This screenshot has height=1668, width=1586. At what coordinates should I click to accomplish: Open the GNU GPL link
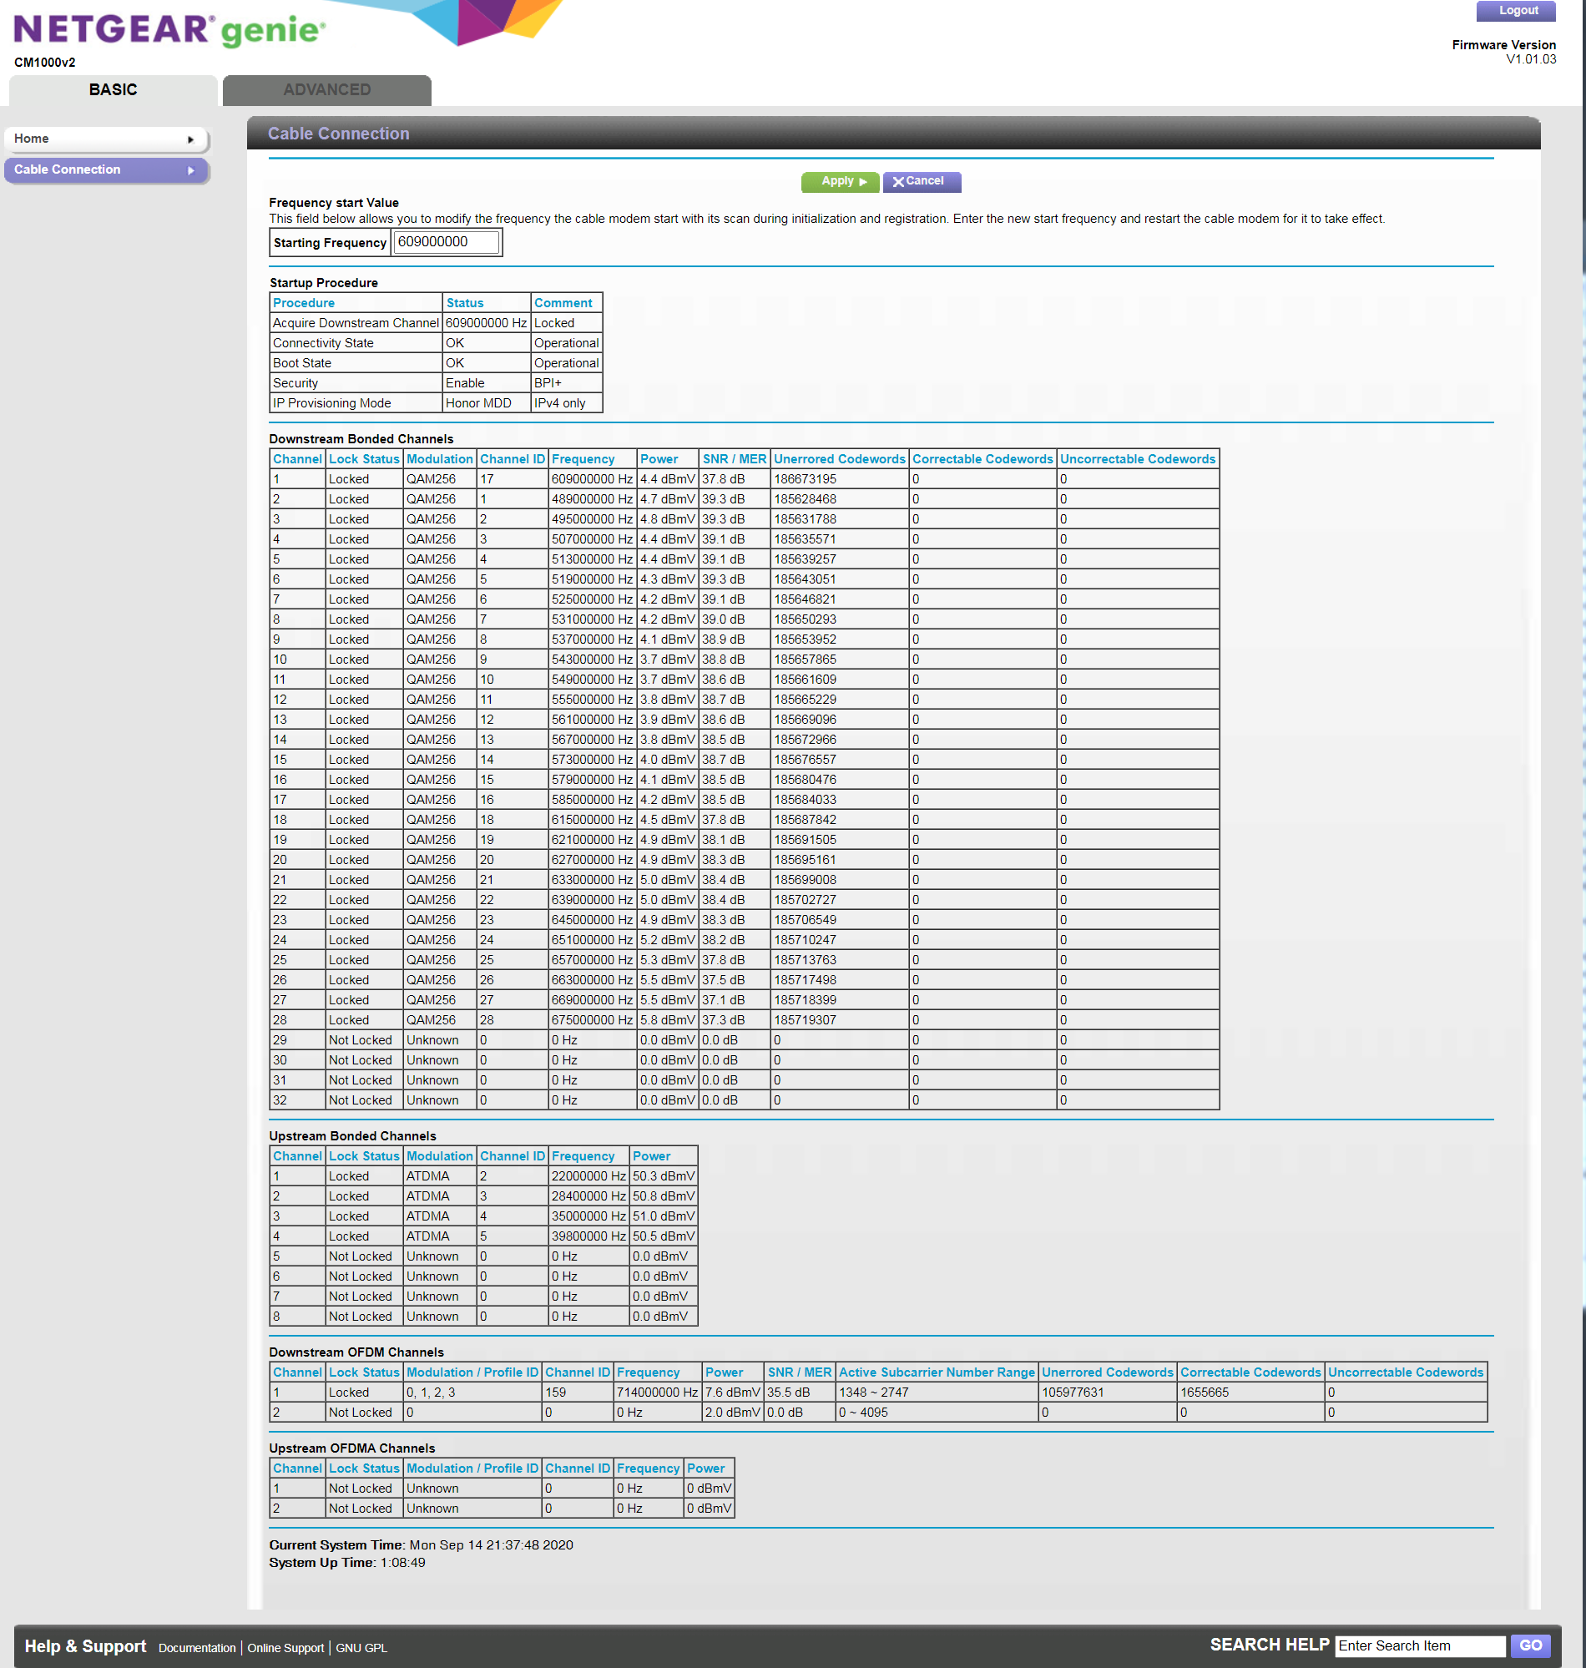click(x=361, y=1648)
